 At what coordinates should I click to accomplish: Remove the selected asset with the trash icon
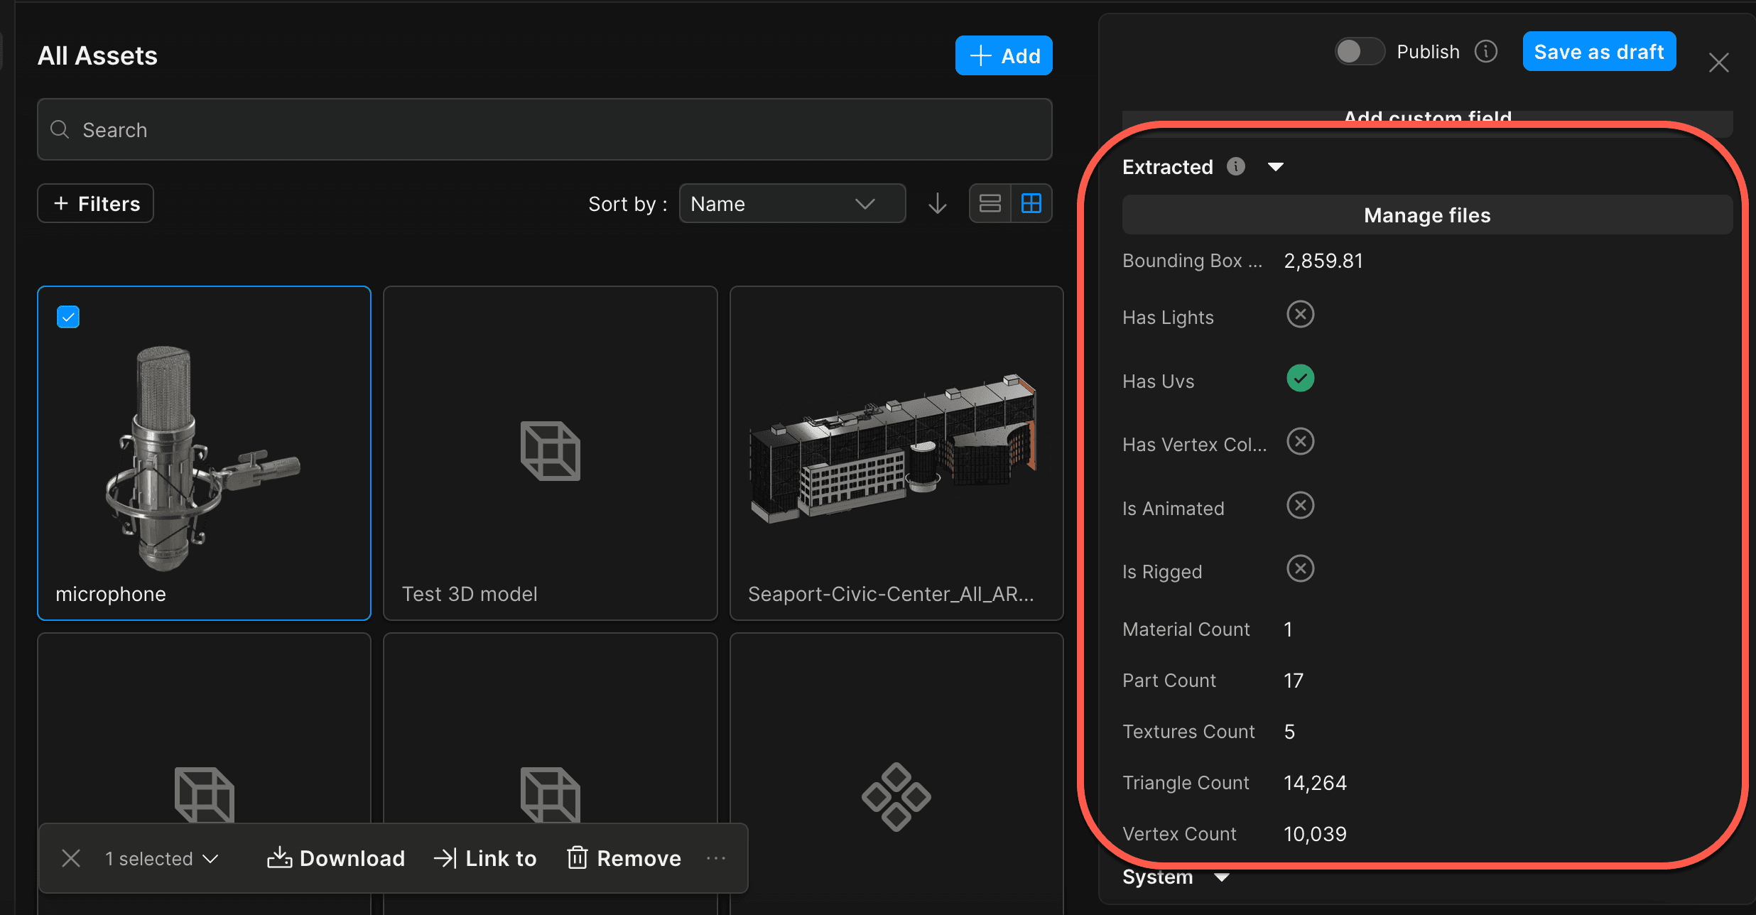(x=577, y=857)
